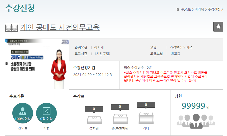Click the 99999 capacity number
Screen dimensions: 227x136
coord(193,106)
